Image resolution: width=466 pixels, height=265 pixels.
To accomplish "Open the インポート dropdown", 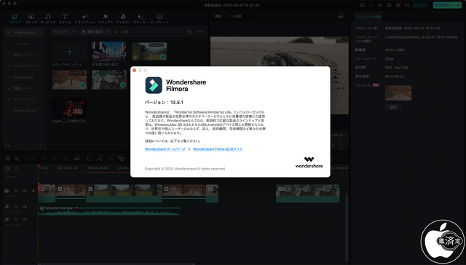I will click(x=64, y=32).
